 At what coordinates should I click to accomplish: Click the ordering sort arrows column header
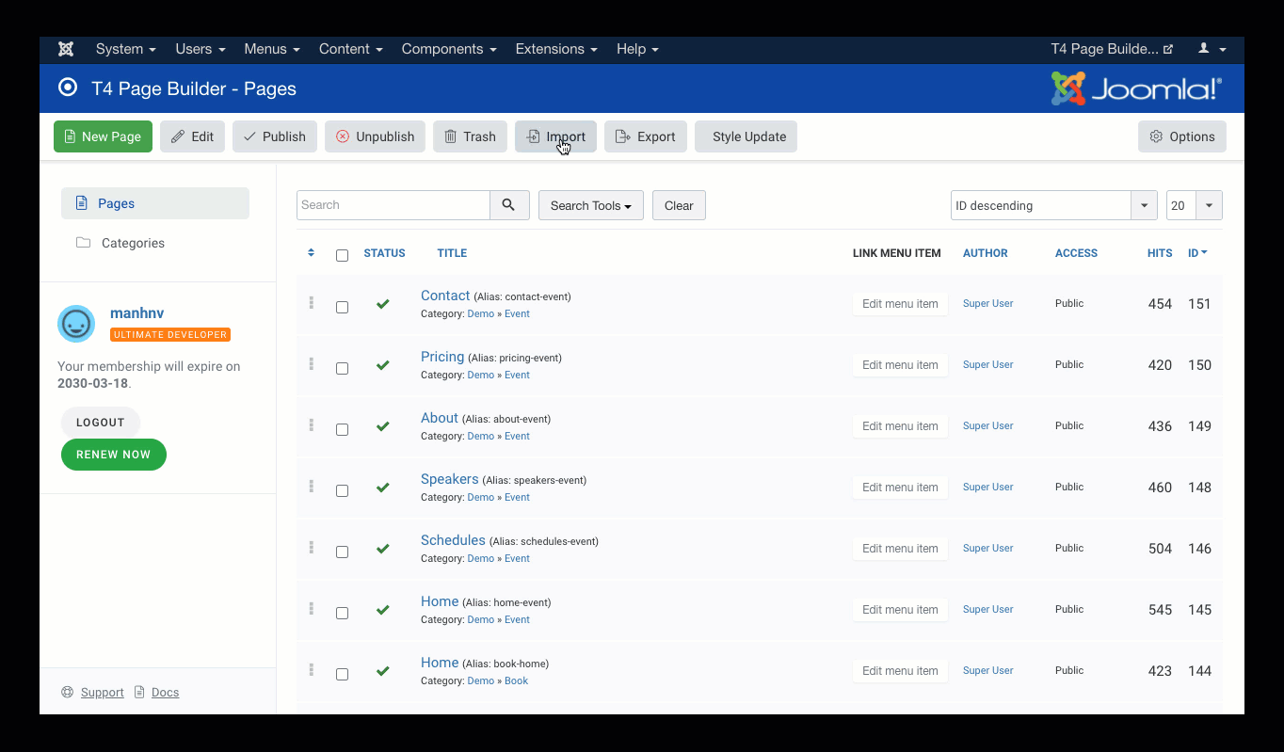coord(312,253)
